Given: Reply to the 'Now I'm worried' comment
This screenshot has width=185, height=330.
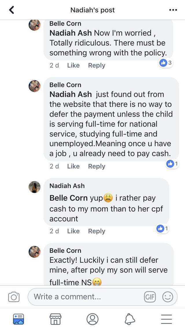Looking at the screenshot, I should click(x=97, y=66).
